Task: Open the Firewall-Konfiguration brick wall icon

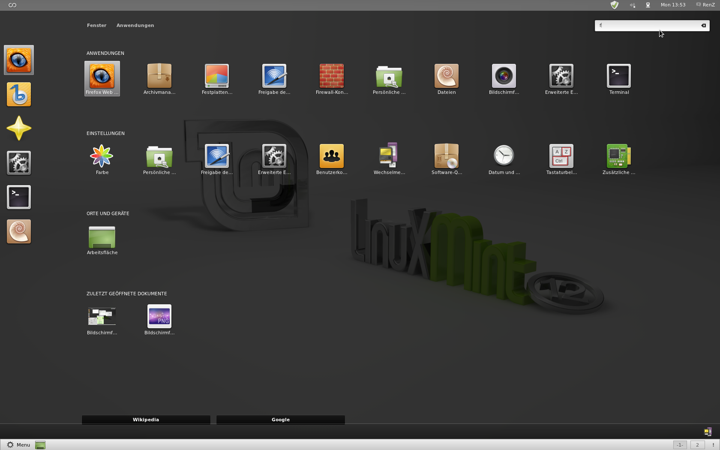Action: click(x=332, y=78)
